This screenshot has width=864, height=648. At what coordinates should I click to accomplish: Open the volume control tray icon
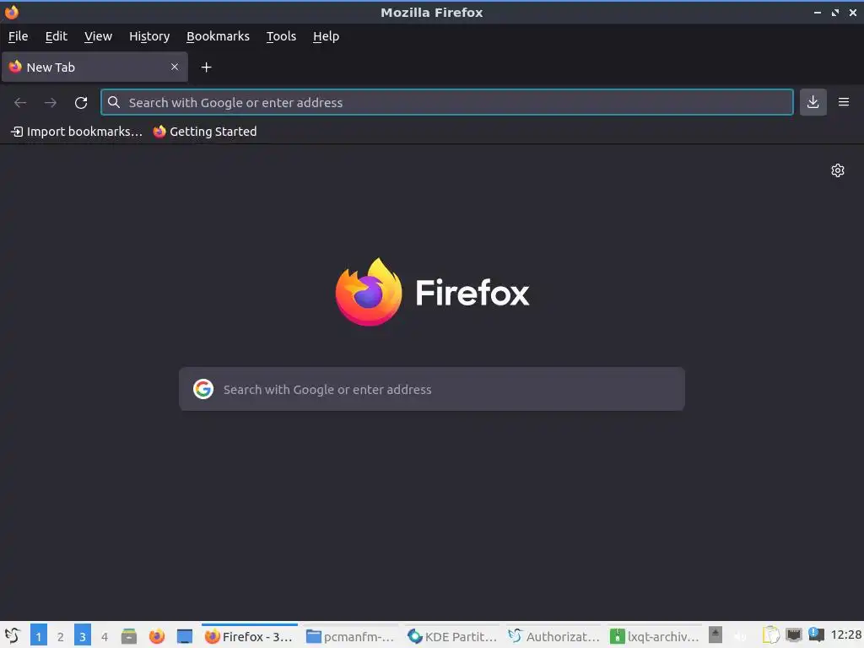[741, 636]
